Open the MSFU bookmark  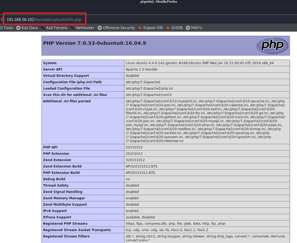pos(194,28)
